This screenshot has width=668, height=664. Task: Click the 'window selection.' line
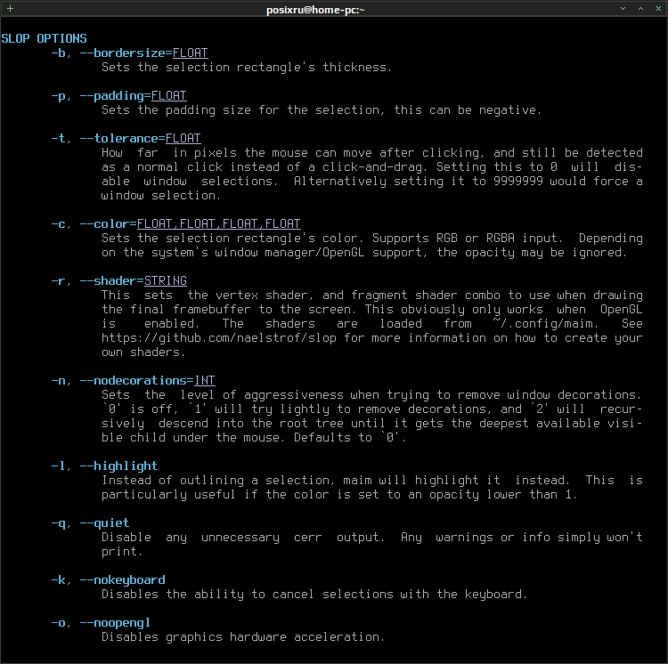[160, 195]
